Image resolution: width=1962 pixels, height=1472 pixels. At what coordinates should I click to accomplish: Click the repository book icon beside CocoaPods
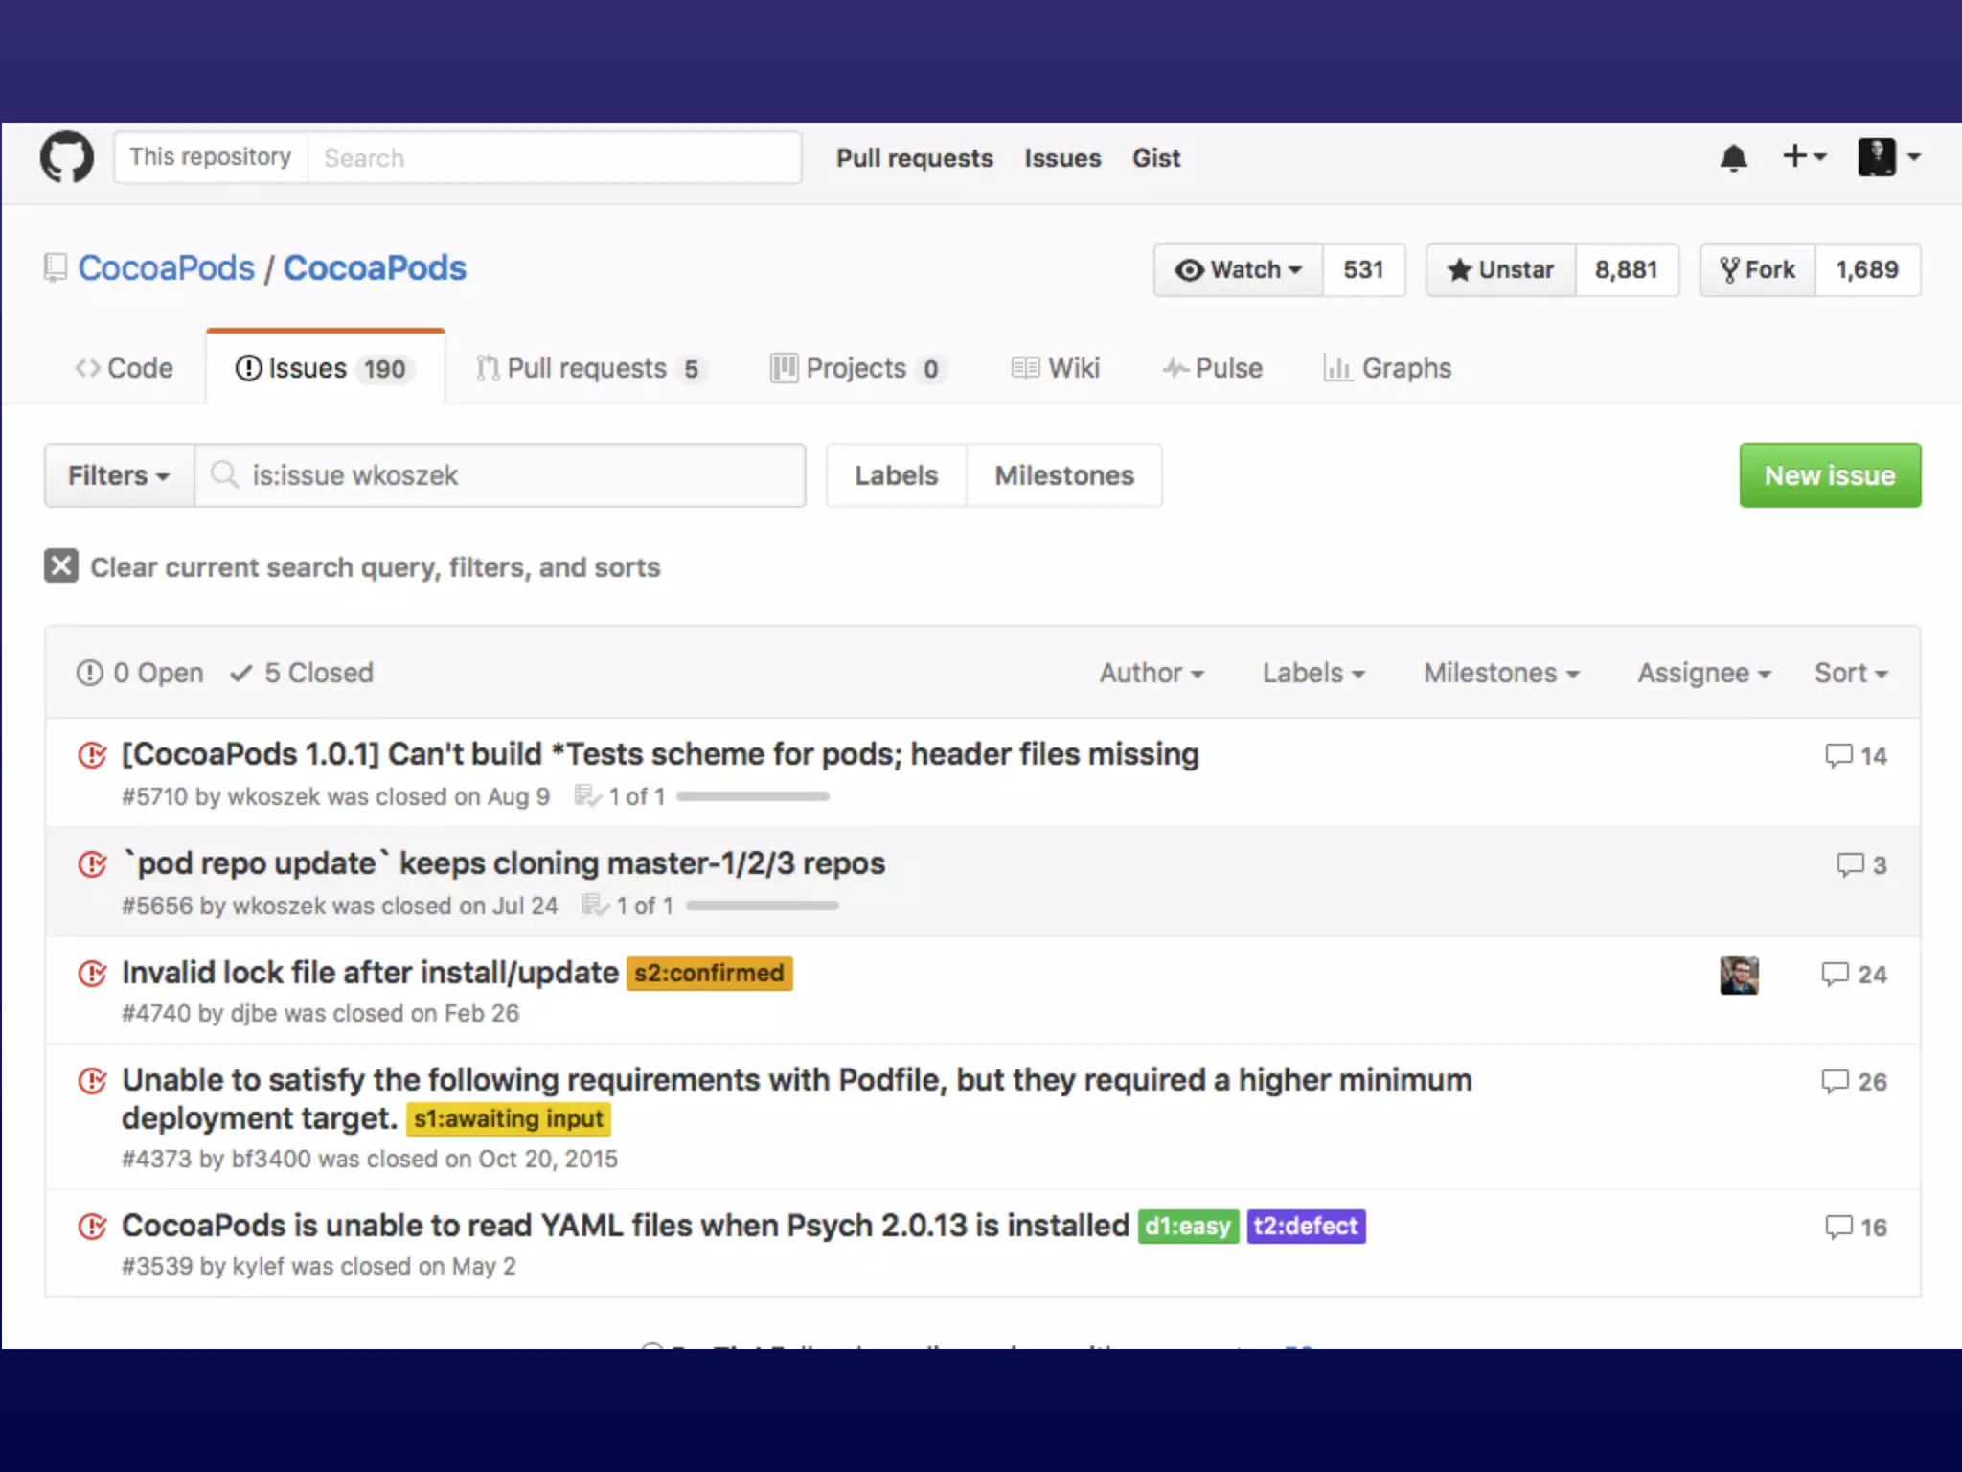56,268
